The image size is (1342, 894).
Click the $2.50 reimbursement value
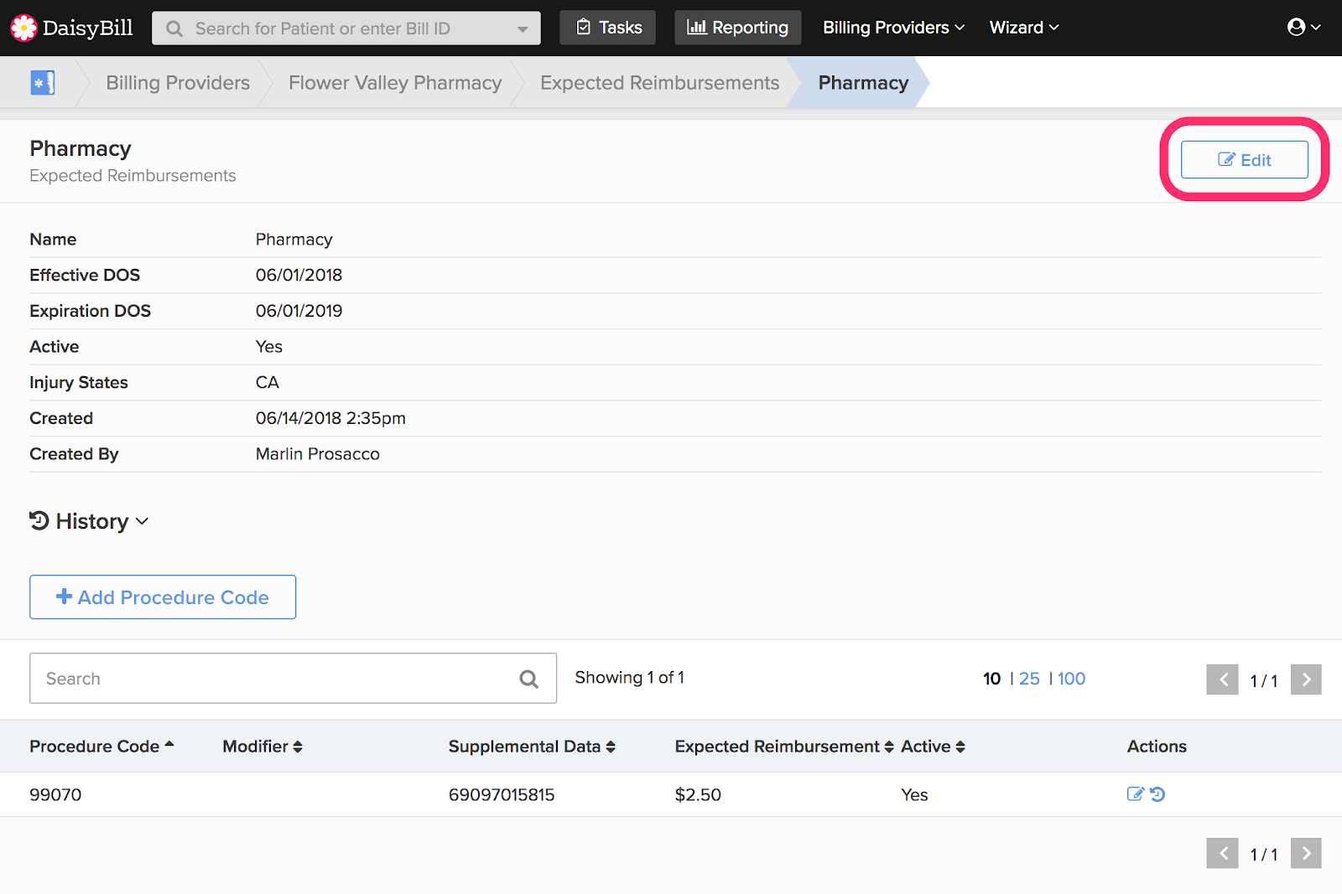[x=698, y=794]
